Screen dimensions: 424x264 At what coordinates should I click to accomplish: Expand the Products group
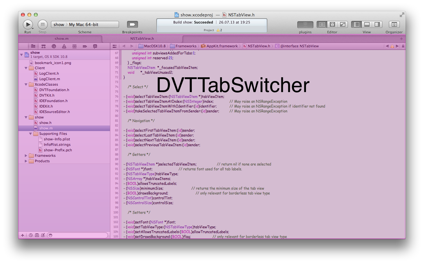[26, 161]
